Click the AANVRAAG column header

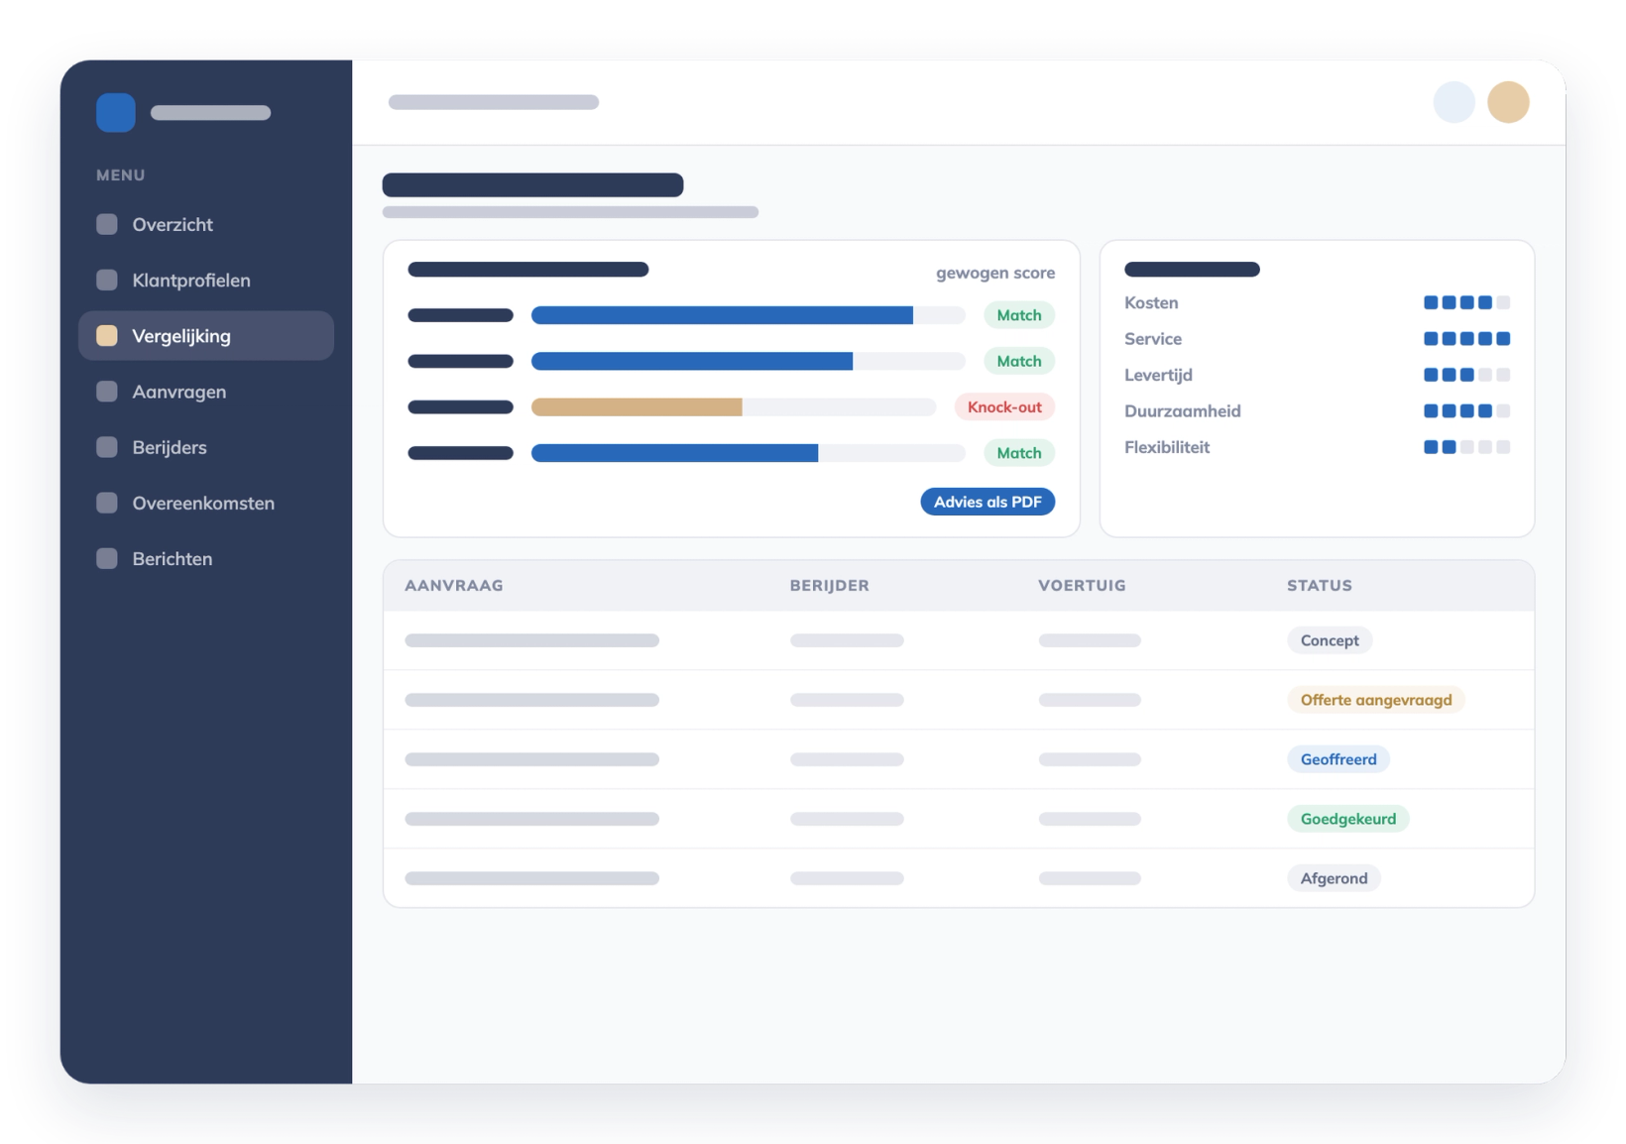454,585
